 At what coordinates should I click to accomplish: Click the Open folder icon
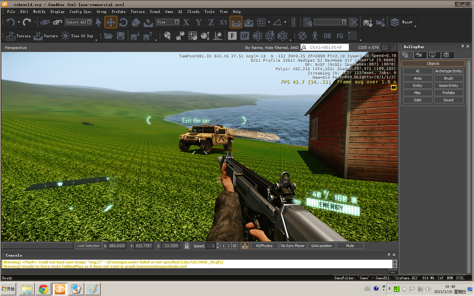click(x=108, y=36)
